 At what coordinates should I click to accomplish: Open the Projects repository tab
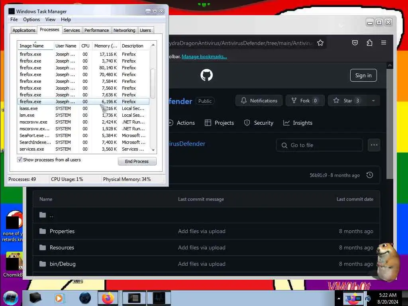click(219, 123)
